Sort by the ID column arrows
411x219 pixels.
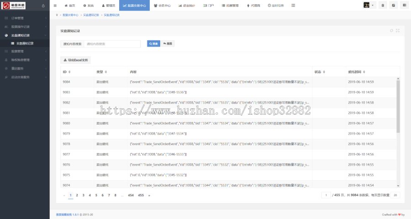pos(69,72)
